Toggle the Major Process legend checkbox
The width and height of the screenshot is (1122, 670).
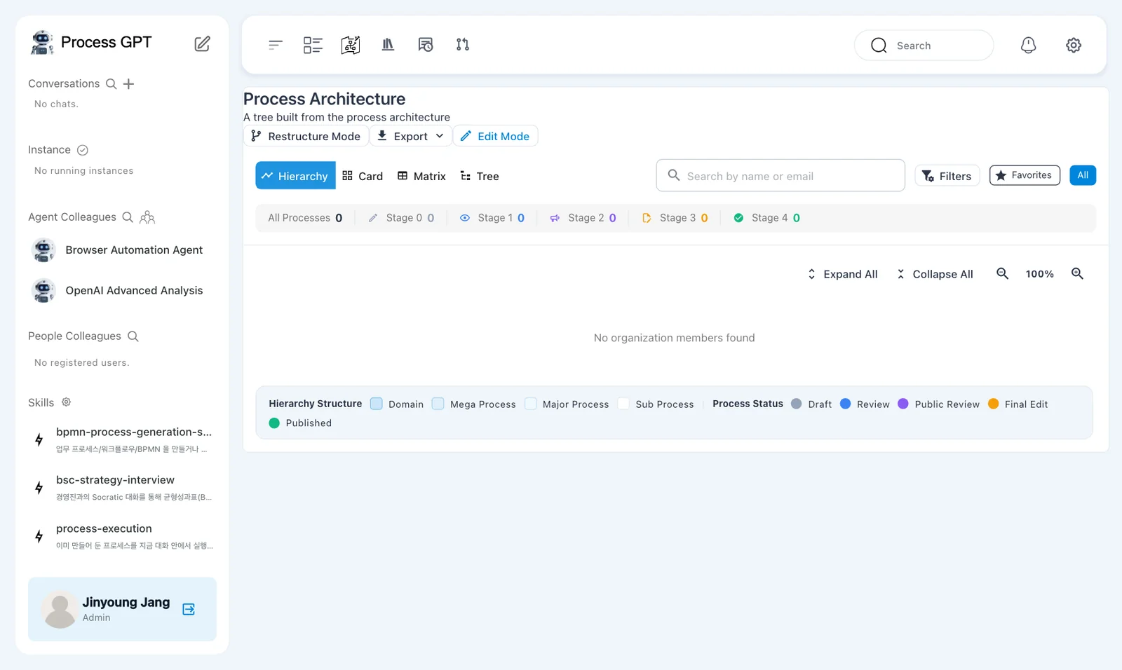pos(531,404)
